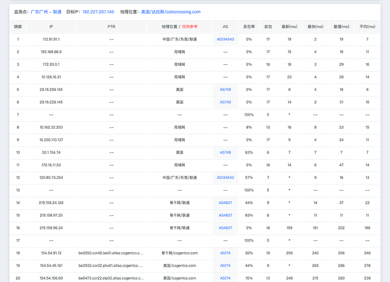The width and height of the screenshot is (390, 282).
Task: Select IP cell 30.1.154.74
Action: (51, 152)
